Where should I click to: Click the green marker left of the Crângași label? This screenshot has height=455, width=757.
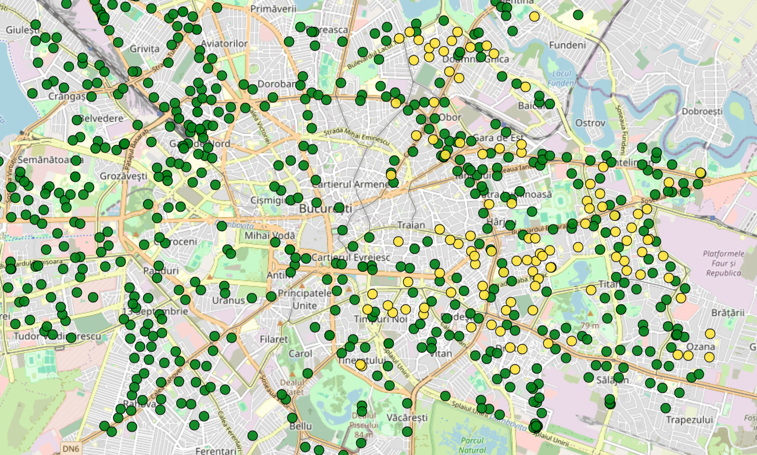pyautogui.click(x=32, y=93)
